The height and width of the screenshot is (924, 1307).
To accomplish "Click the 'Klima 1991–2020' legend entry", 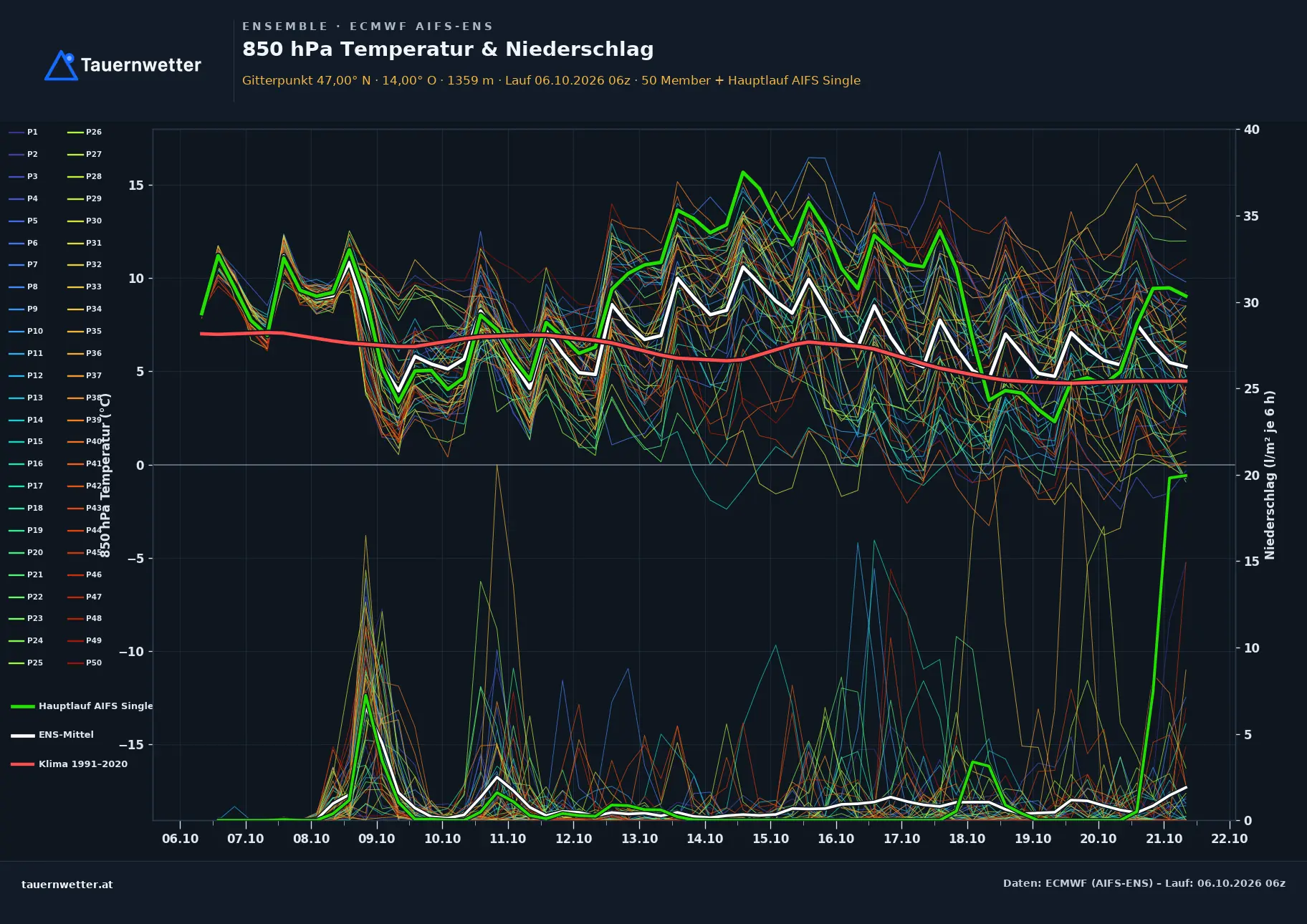I will [x=69, y=764].
